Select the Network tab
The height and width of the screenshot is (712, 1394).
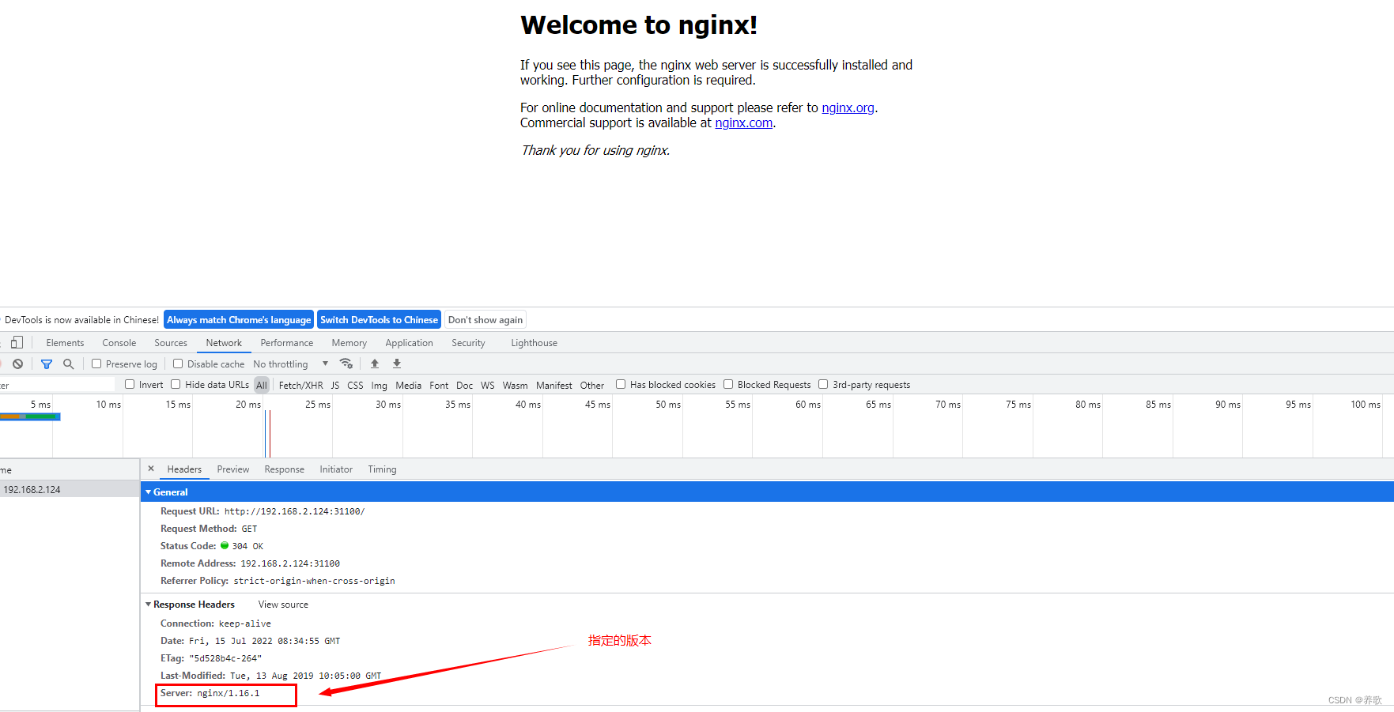click(224, 342)
